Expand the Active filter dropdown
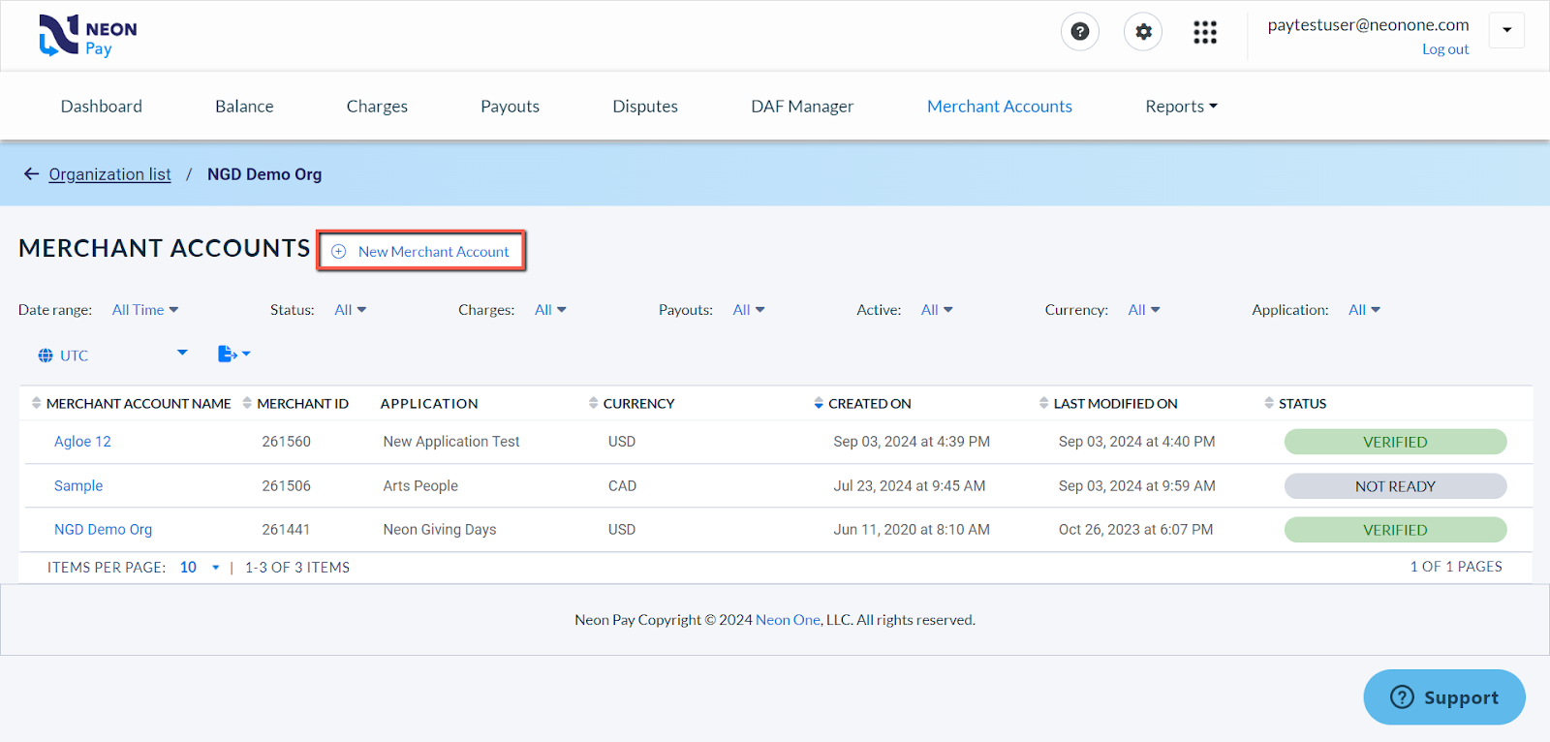This screenshot has width=1550, height=742. coord(937,310)
